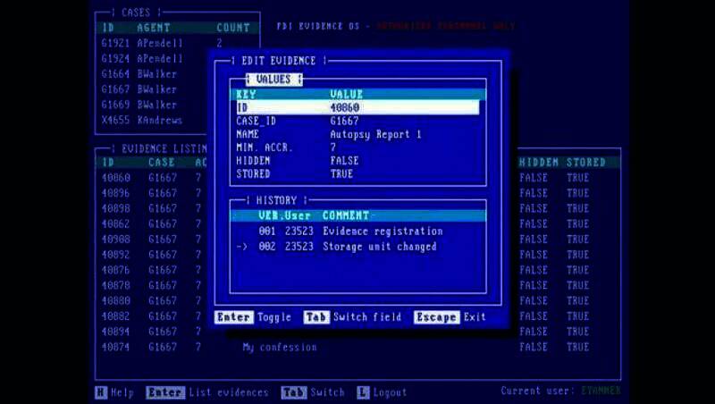Click the Enter badge beside Toggle
The width and height of the screenshot is (715, 404).
tap(234, 317)
